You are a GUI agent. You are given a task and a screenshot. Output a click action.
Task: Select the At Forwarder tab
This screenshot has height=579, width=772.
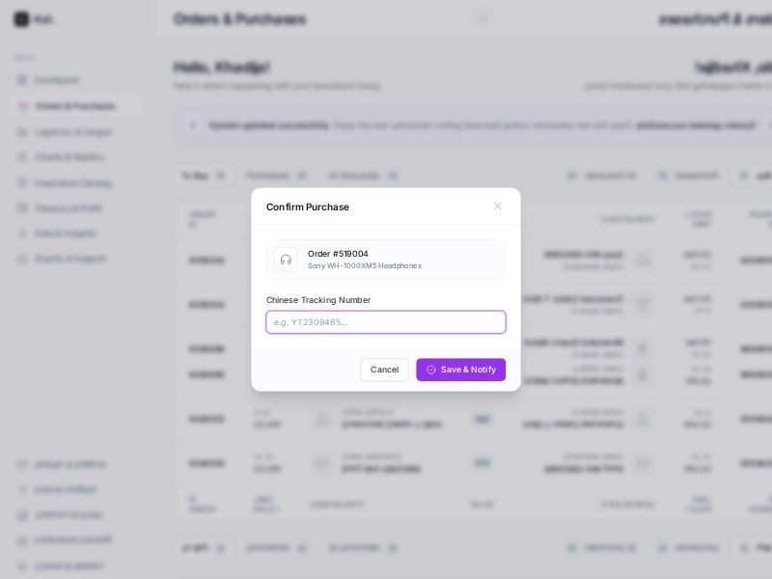click(x=363, y=176)
